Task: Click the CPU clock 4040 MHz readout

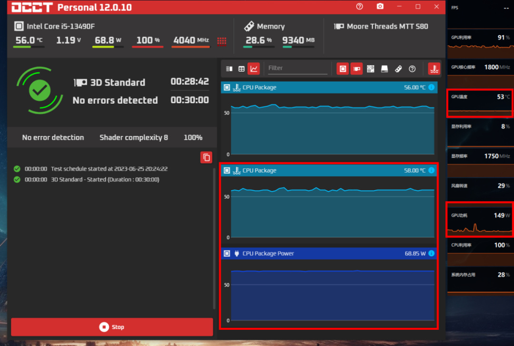Action: (x=191, y=40)
